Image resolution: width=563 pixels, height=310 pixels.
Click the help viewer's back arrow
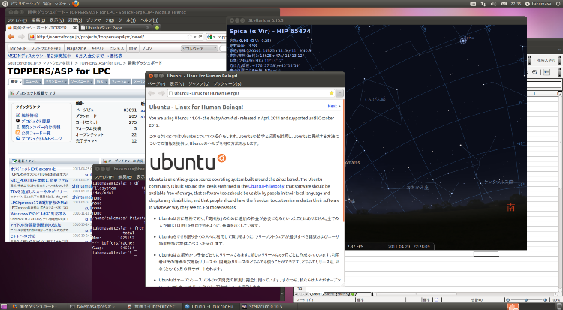[151, 93]
